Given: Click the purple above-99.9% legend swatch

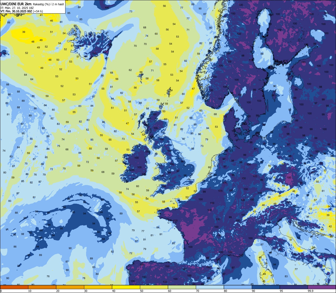Looking at the screenshot, I should [322, 287].
